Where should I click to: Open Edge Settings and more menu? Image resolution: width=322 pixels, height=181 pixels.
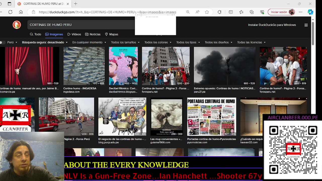(x=300, y=12)
